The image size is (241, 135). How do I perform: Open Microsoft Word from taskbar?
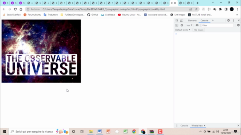coord(99,132)
